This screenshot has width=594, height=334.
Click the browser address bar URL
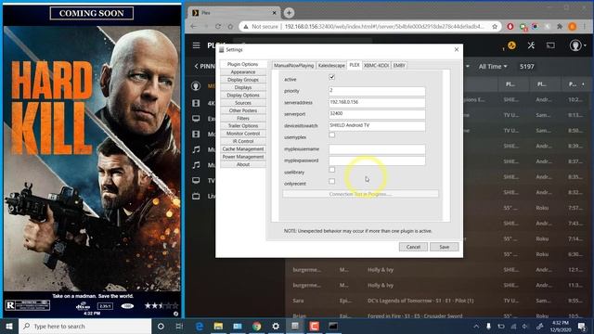(383, 27)
